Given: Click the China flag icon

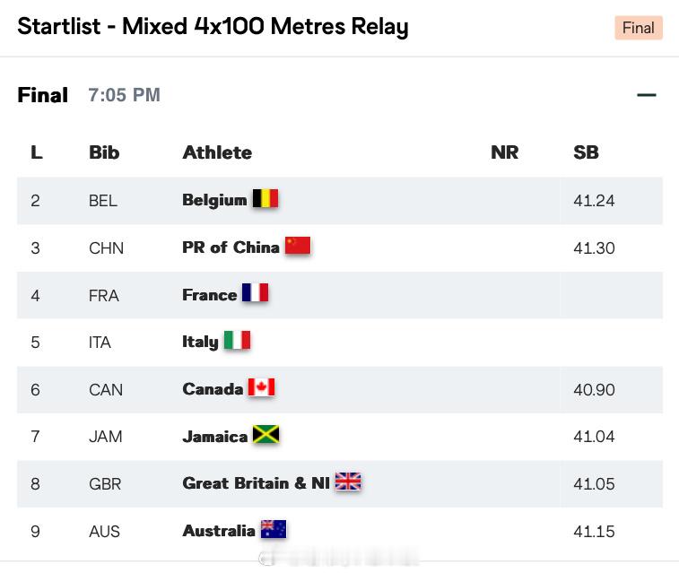Looking at the screenshot, I should (298, 246).
